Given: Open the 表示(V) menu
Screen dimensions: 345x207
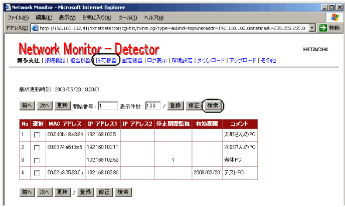Looking at the screenshot, I should tap(67, 18).
